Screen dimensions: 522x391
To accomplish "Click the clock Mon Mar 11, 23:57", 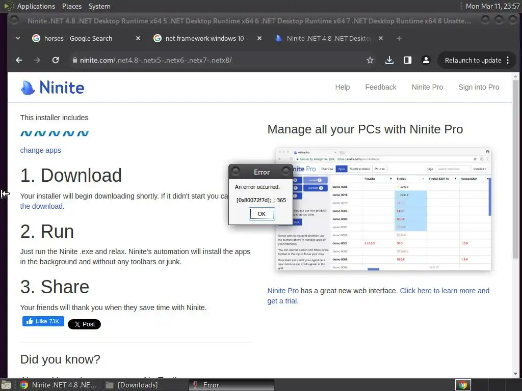I will tap(493, 6).
